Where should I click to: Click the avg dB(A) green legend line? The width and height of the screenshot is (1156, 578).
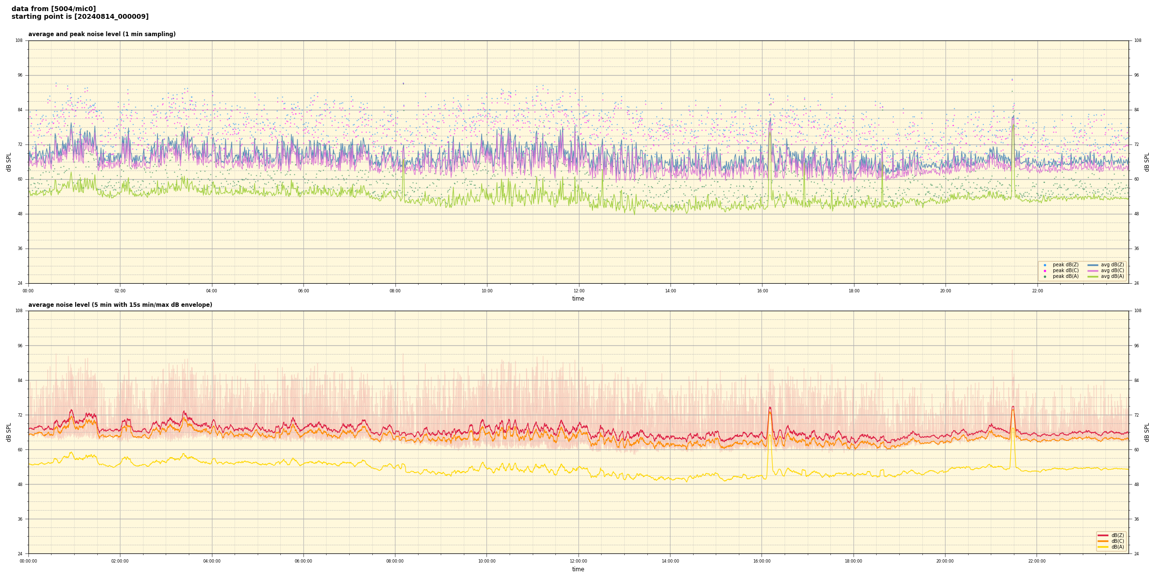(1093, 276)
